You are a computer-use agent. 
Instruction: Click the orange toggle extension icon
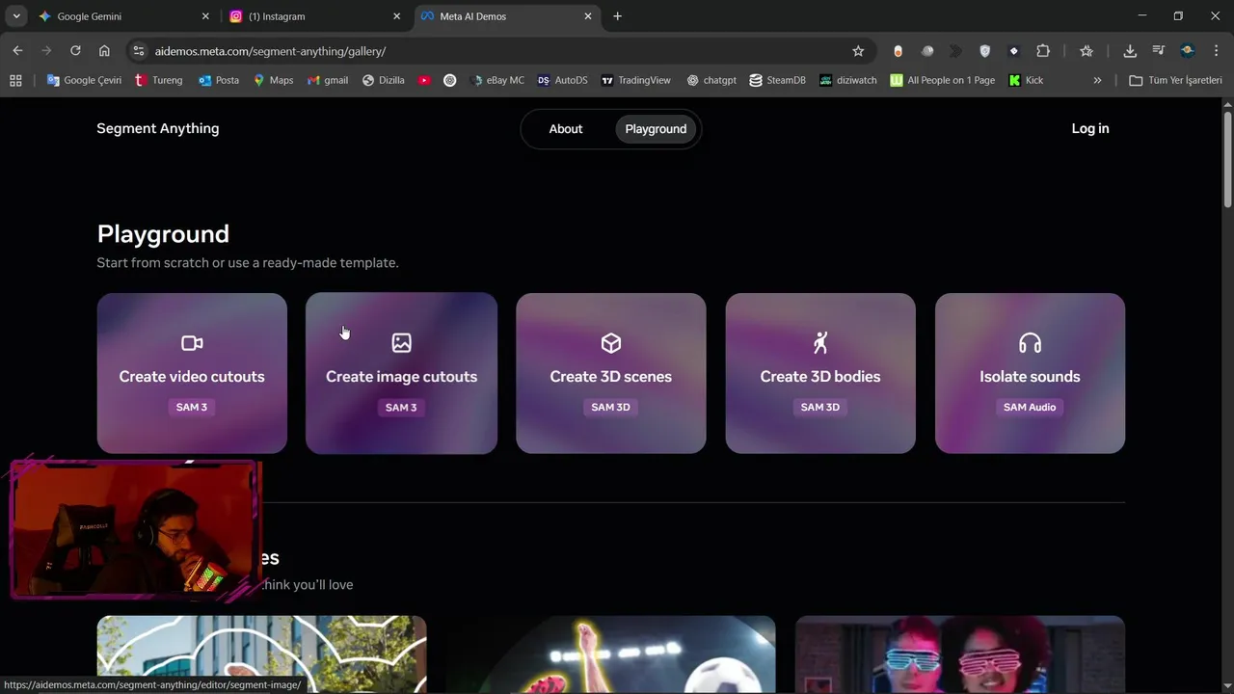(x=898, y=51)
